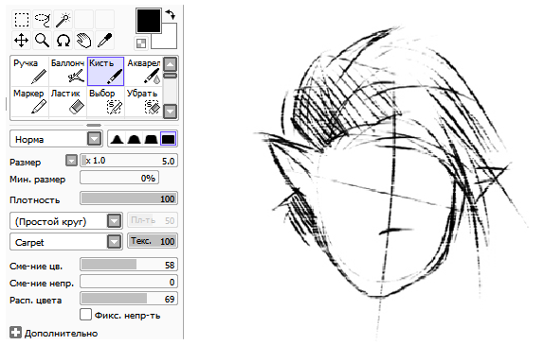Activate the zoom magnifier tool
544x345 pixels.
43,40
